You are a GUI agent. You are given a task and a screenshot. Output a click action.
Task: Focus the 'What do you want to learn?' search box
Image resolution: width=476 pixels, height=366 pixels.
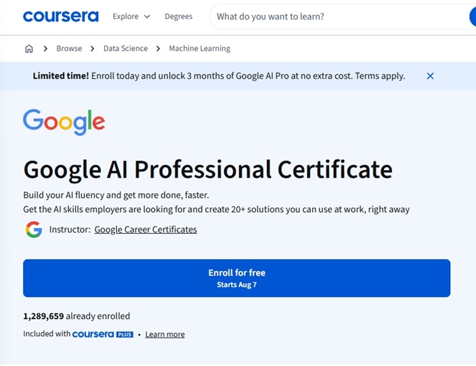pos(340,16)
